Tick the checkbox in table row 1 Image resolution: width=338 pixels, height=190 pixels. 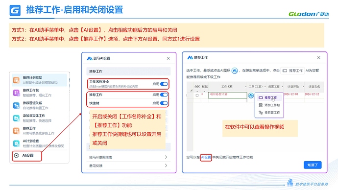click(197, 95)
